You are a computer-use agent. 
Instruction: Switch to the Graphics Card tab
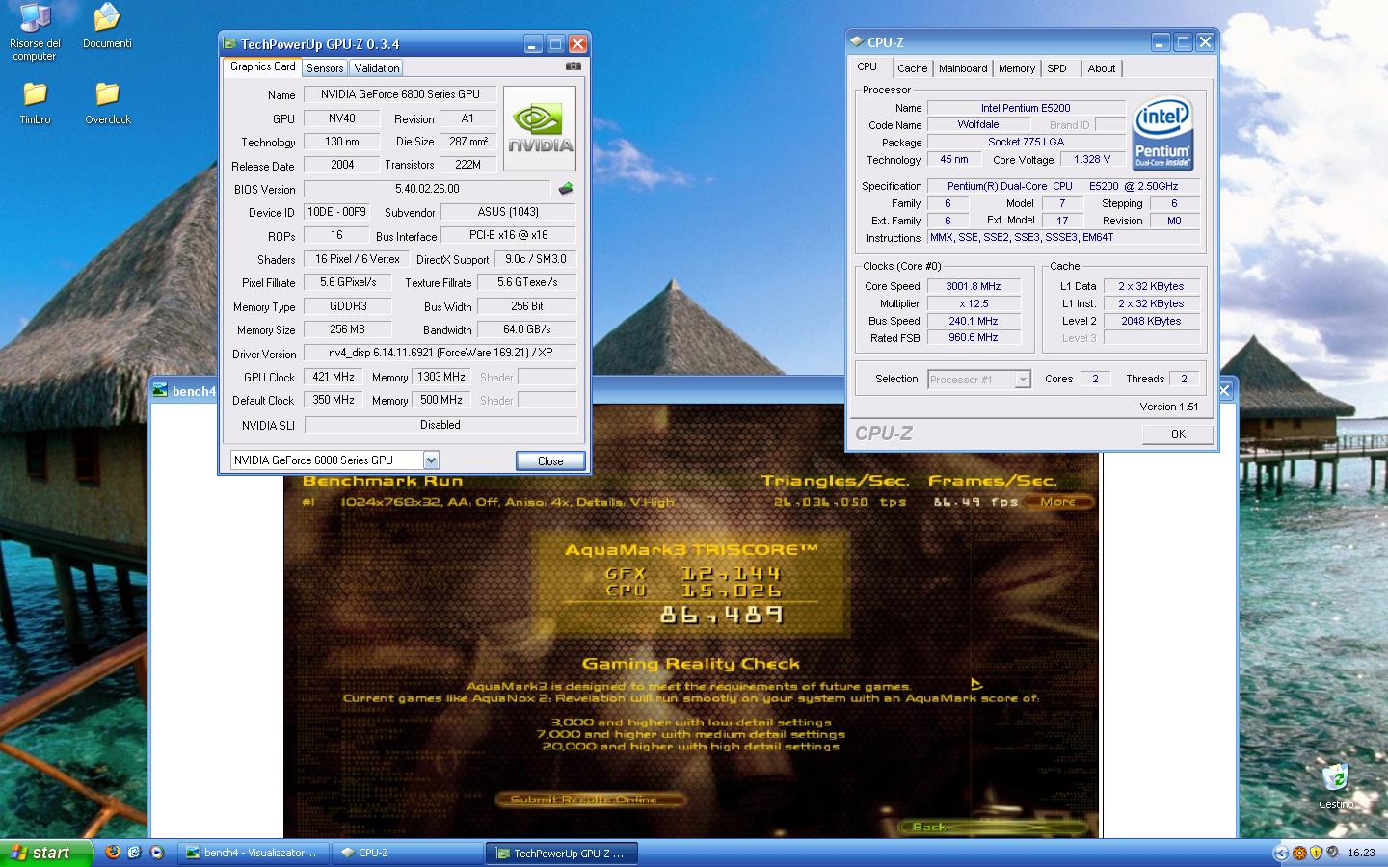262,66
